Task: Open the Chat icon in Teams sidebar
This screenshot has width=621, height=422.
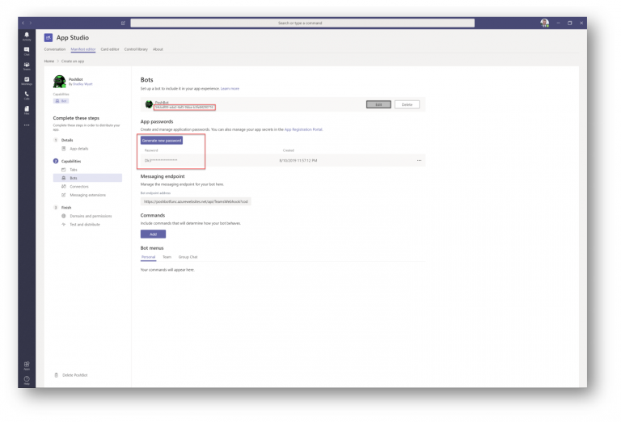Action: pos(27,51)
